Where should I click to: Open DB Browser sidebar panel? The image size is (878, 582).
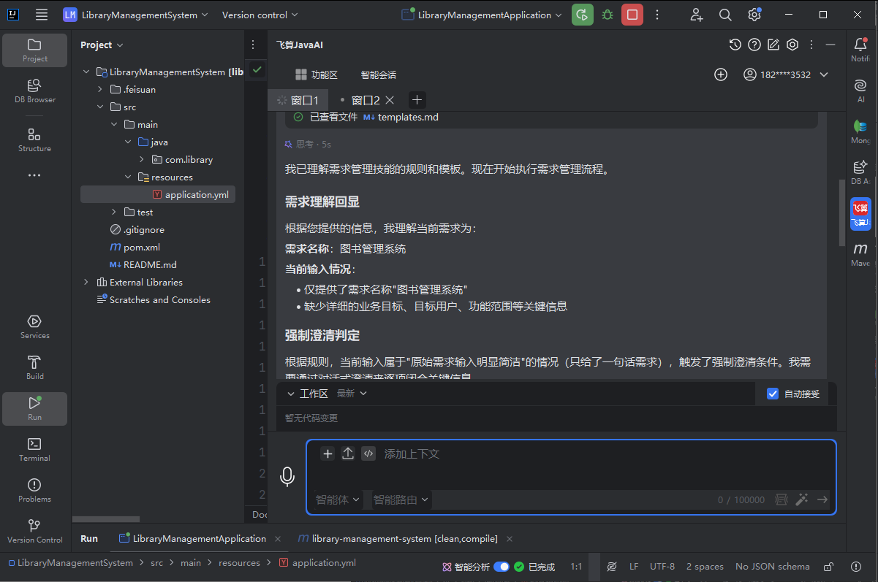(x=35, y=91)
